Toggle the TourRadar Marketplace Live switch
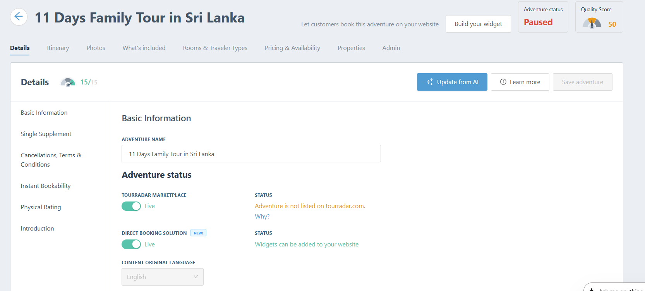Viewport: 645px width, 291px height. pyautogui.click(x=131, y=206)
